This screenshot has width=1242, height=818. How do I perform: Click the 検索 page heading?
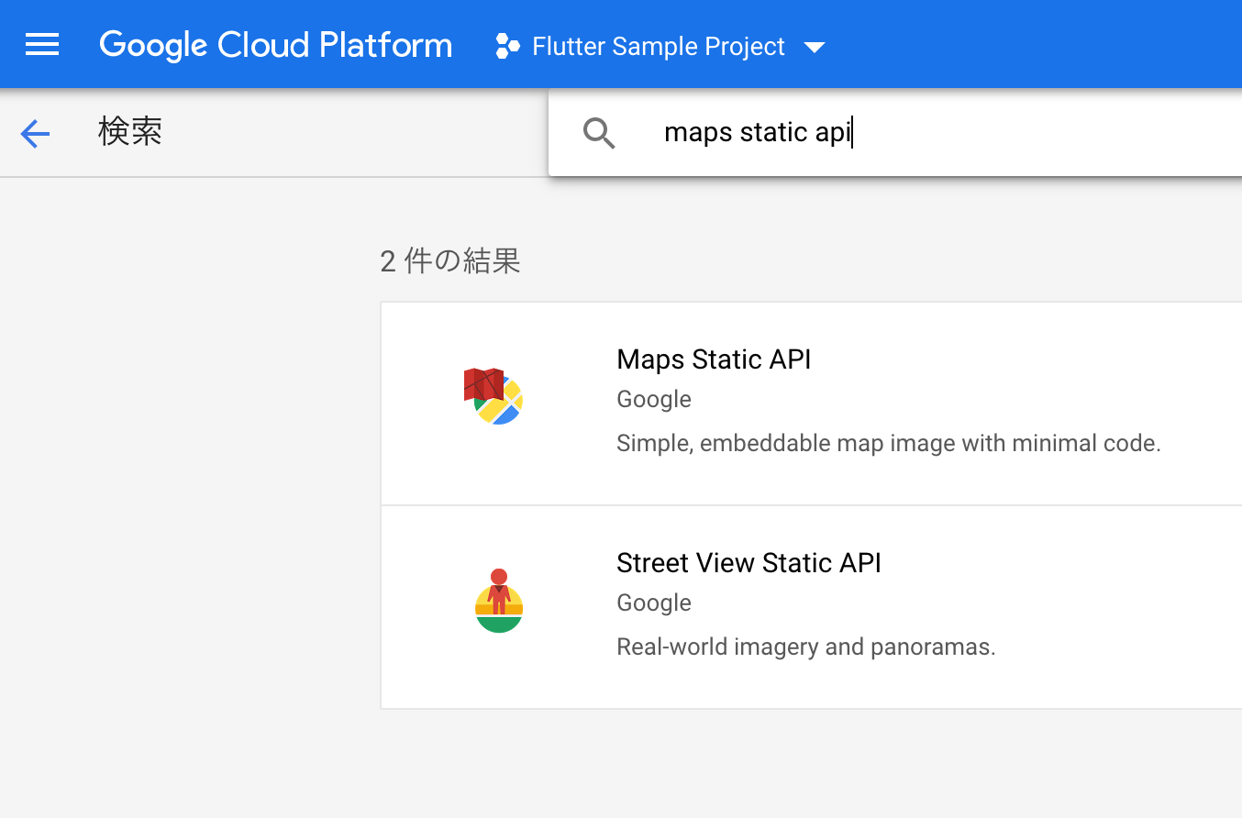[x=130, y=132]
